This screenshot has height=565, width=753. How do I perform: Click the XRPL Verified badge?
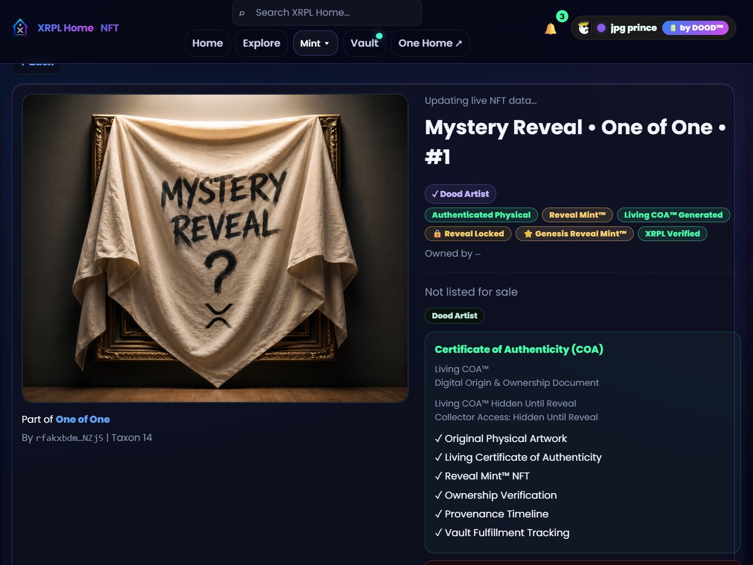(x=672, y=234)
